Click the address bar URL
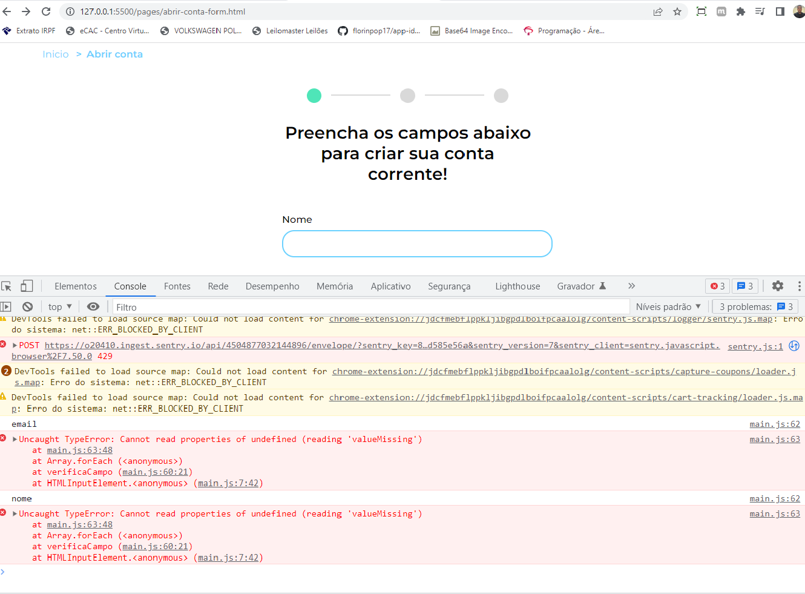The width and height of the screenshot is (805, 594). click(163, 12)
